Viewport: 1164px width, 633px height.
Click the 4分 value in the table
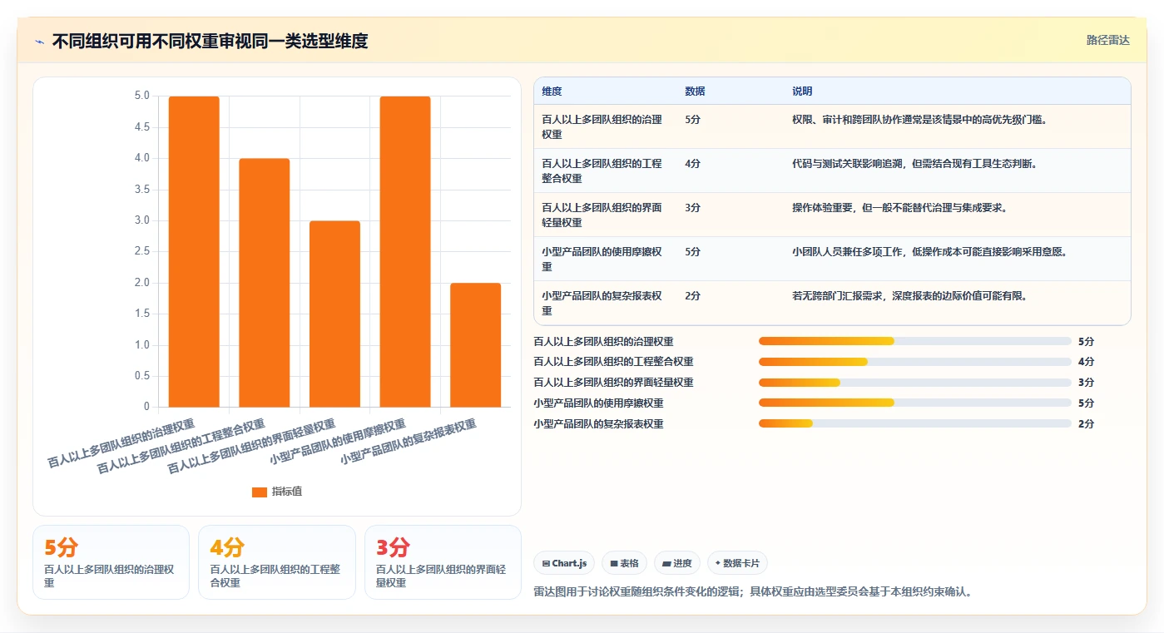pyautogui.click(x=692, y=164)
